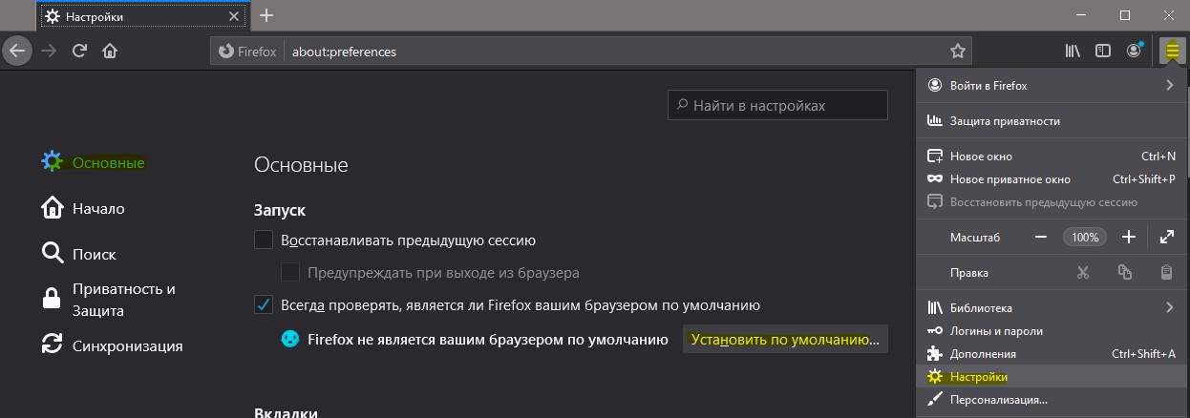Click the Запуск section heading
The height and width of the screenshot is (418, 1190).
coord(280,209)
